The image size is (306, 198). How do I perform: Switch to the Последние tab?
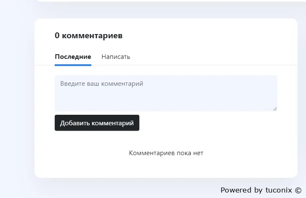(73, 57)
